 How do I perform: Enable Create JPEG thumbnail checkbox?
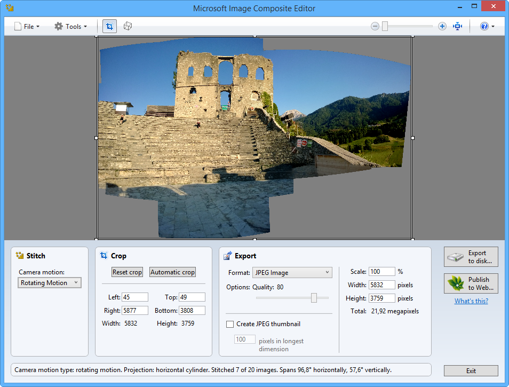[230, 324]
